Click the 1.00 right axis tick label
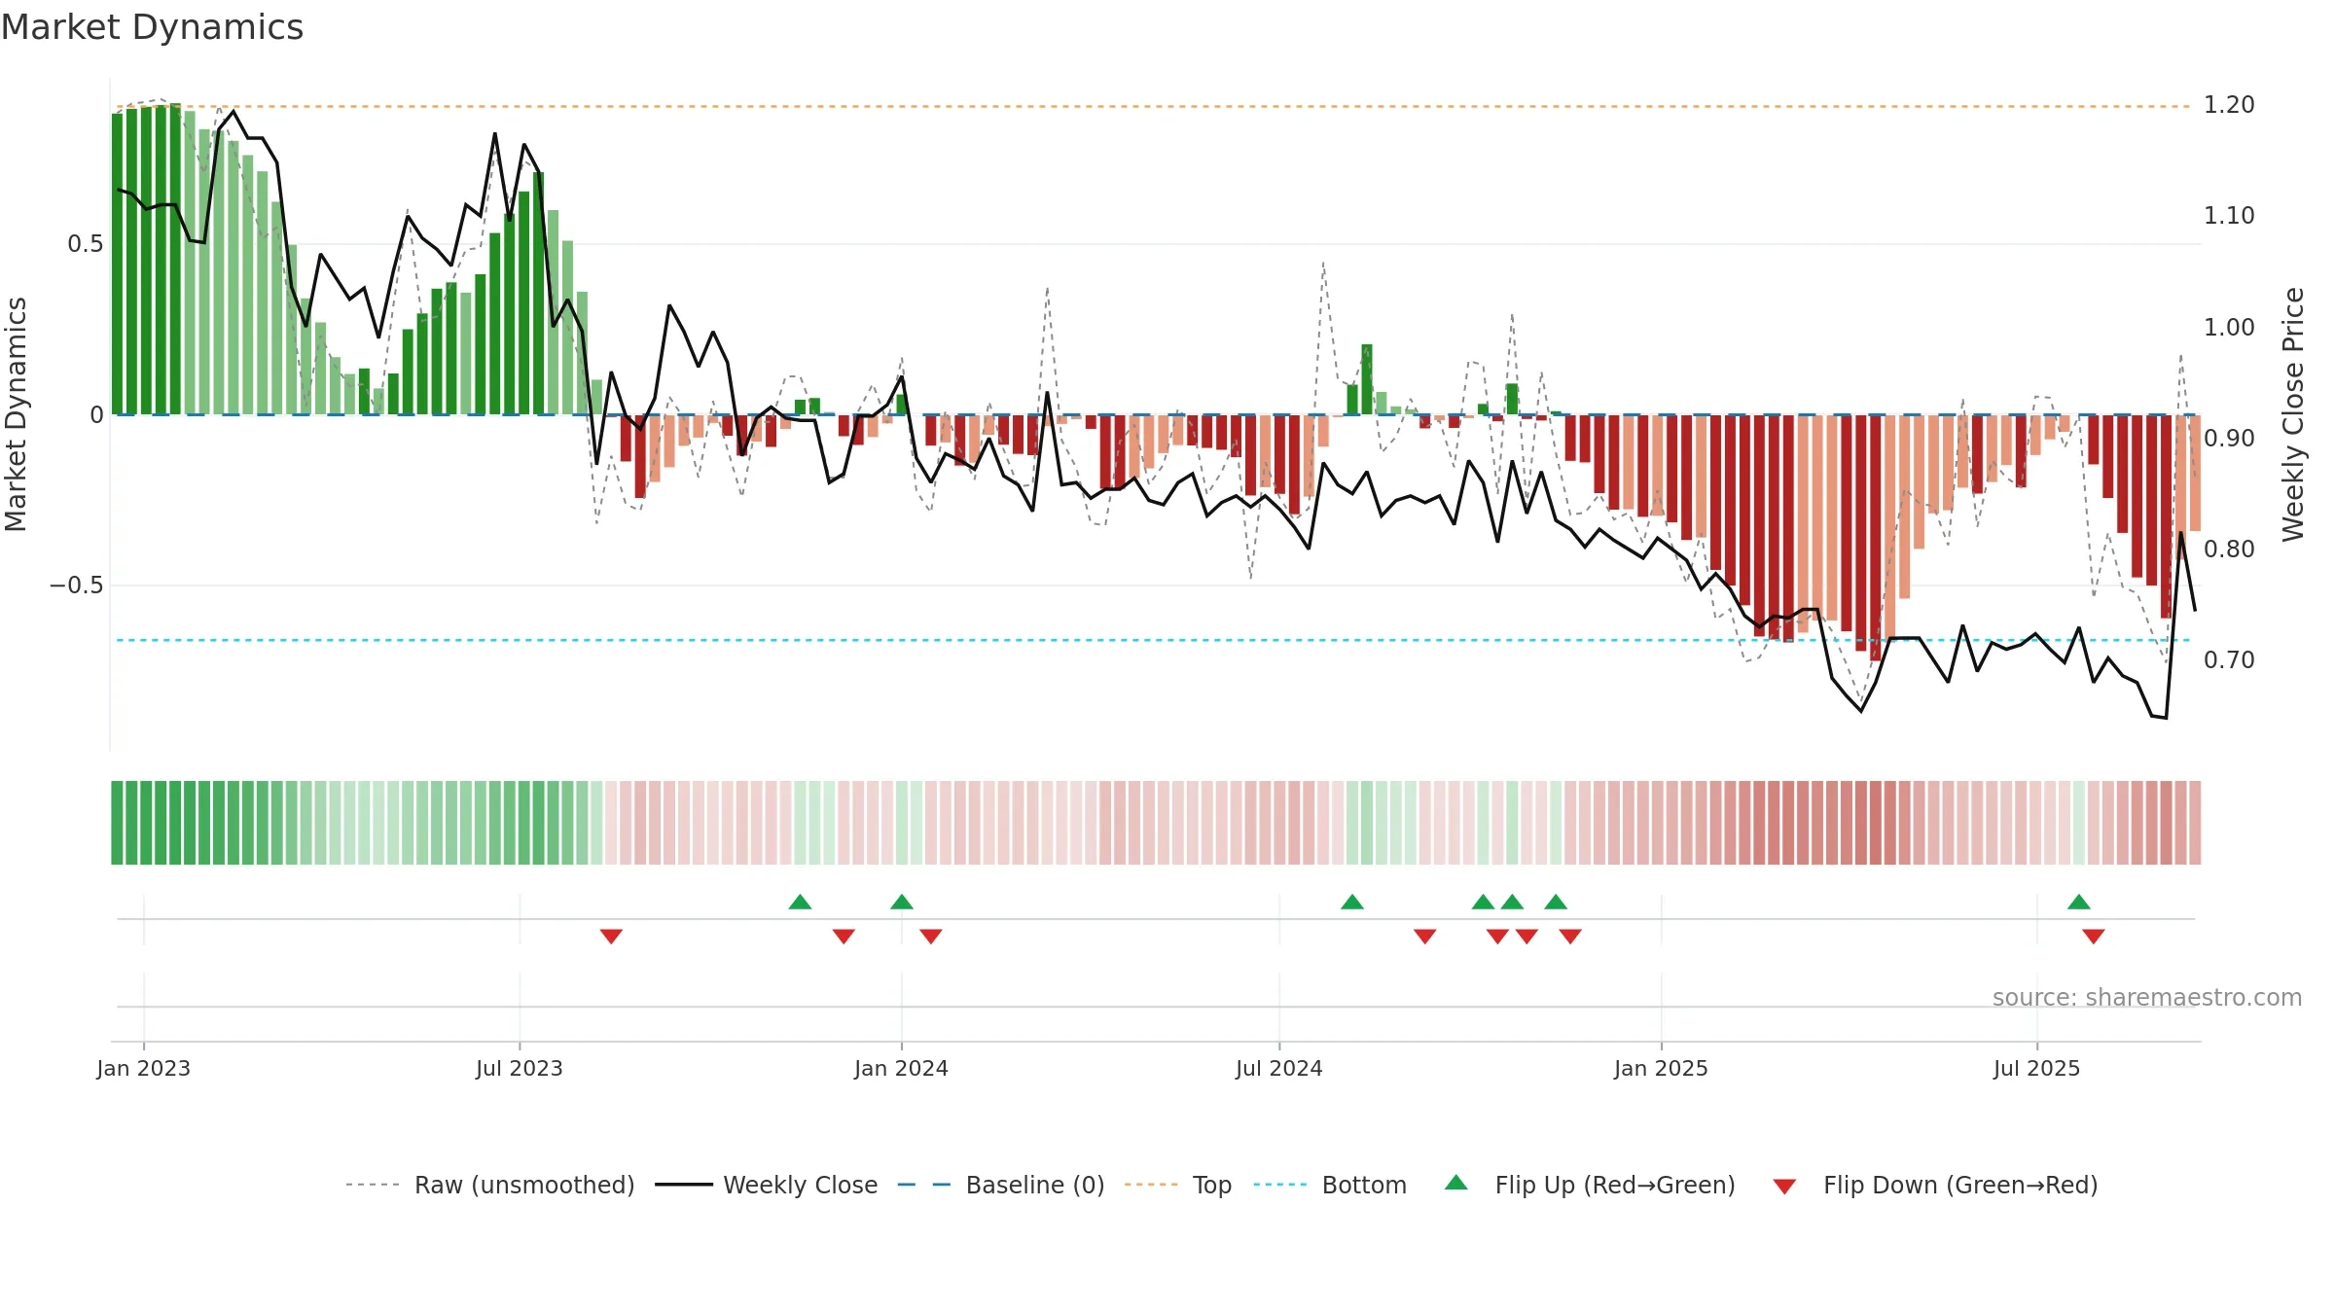Image resolution: width=2335 pixels, height=1313 pixels. tap(2229, 328)
